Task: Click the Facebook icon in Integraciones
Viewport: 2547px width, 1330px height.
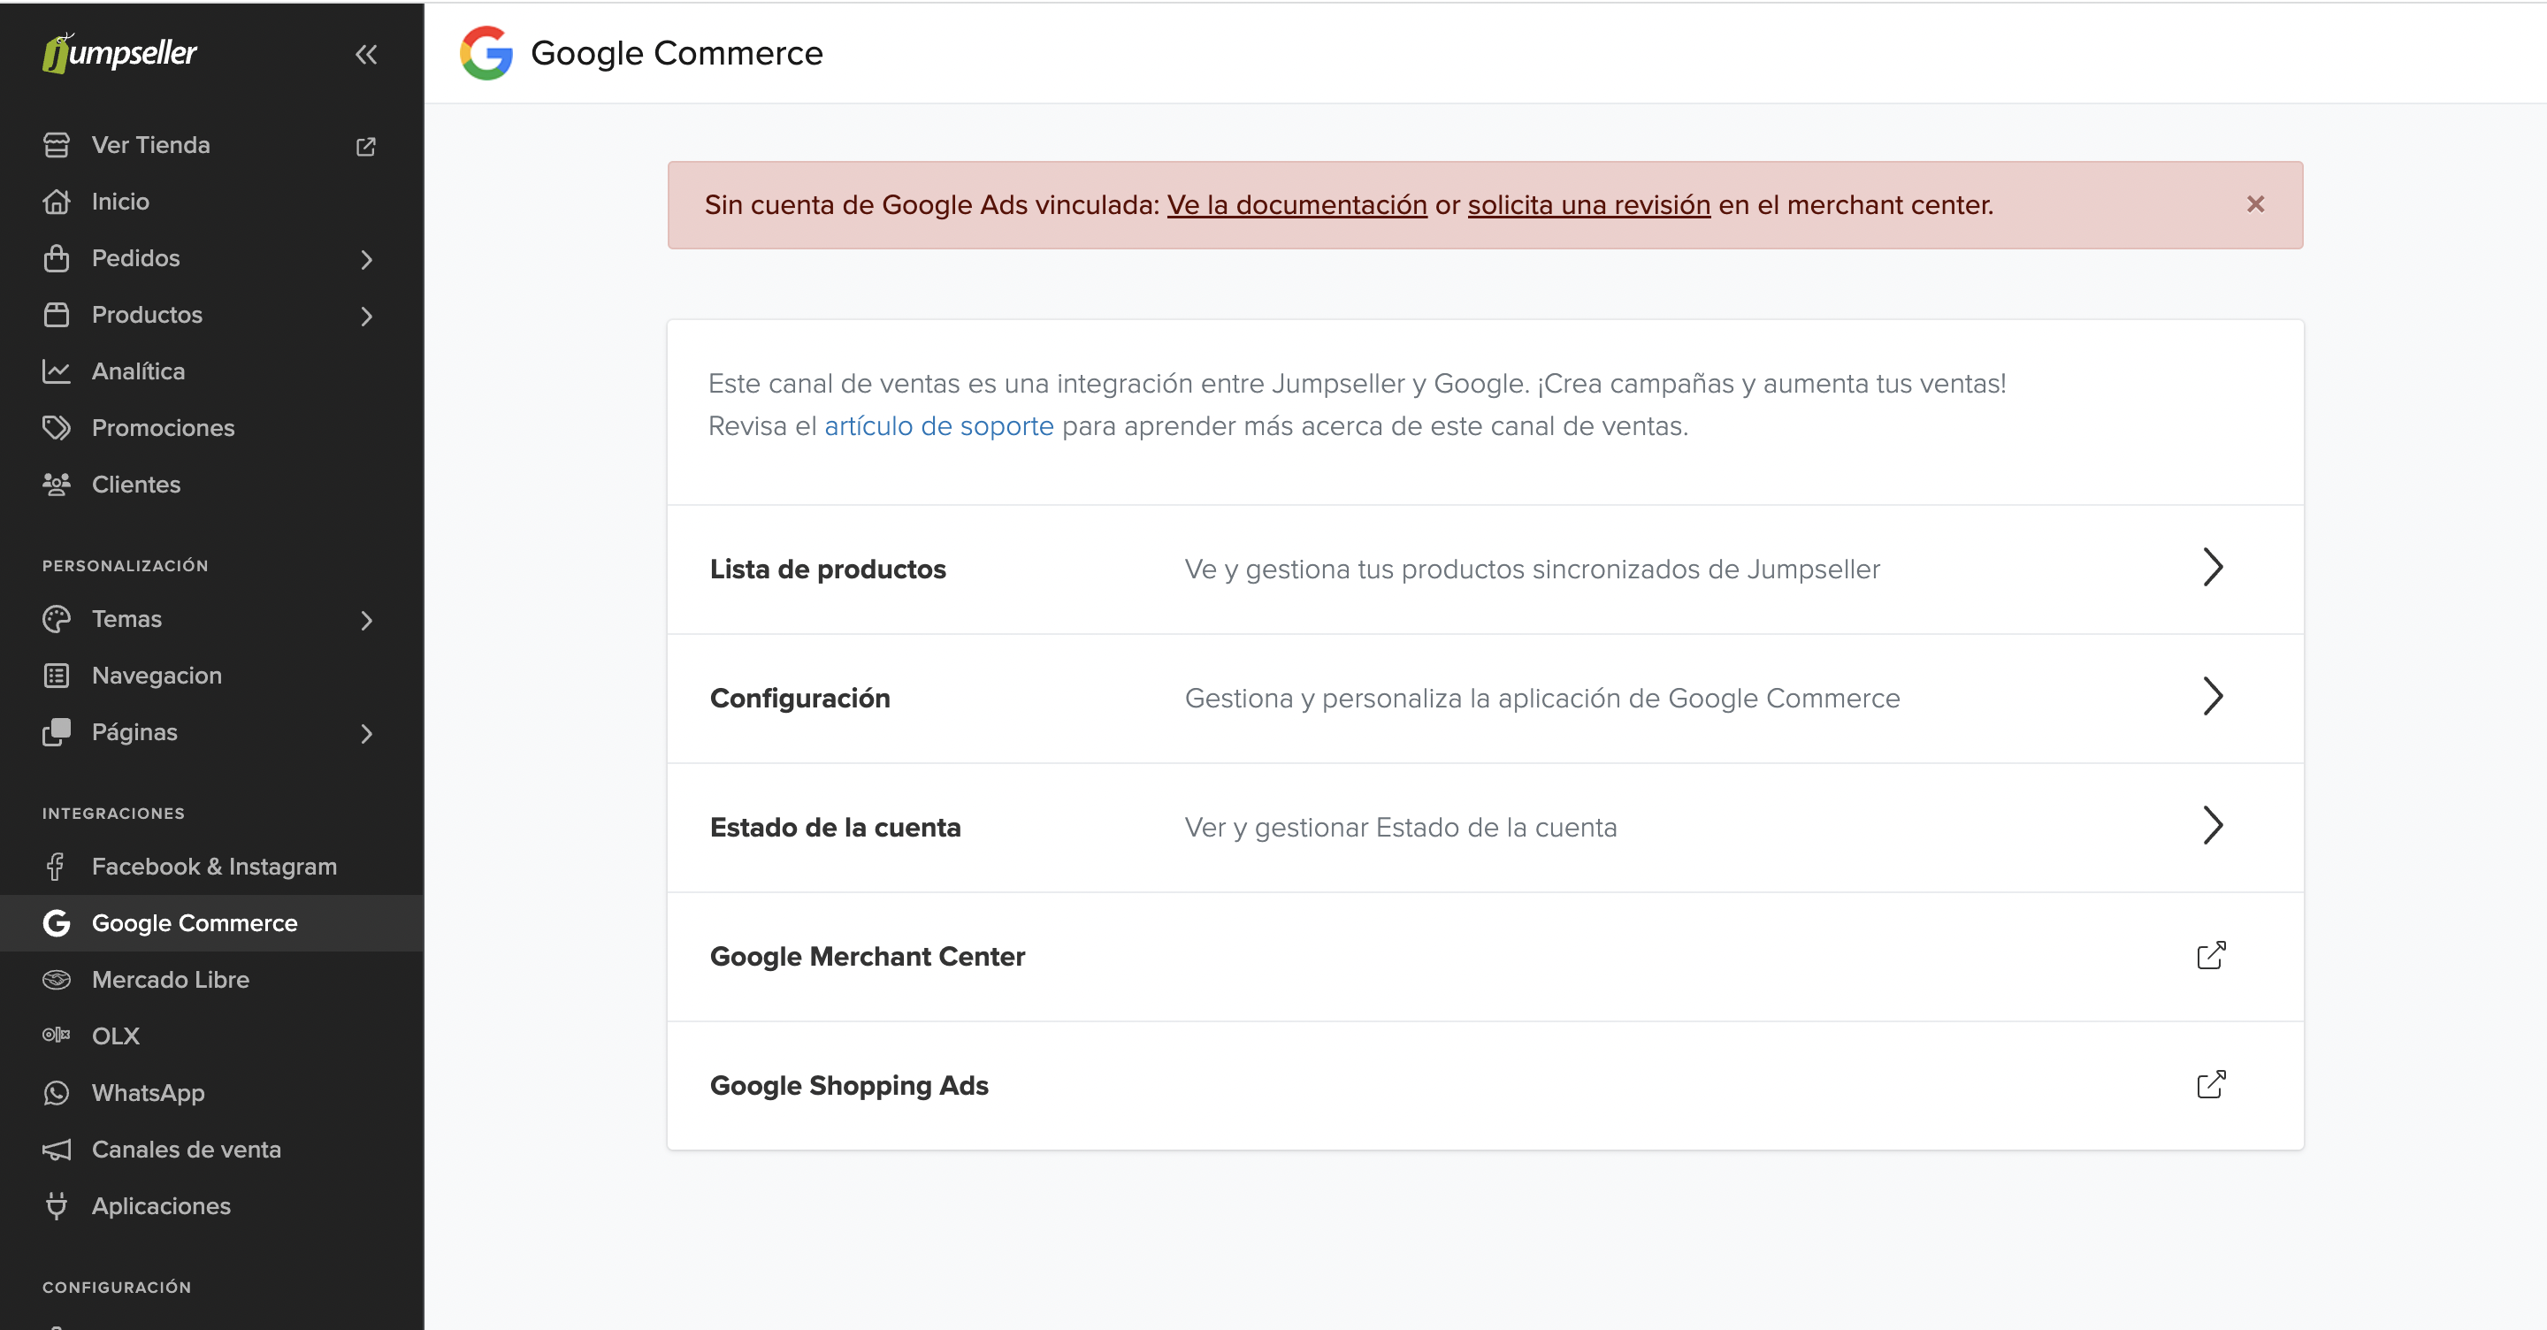Action: click(x=56, y=867)
